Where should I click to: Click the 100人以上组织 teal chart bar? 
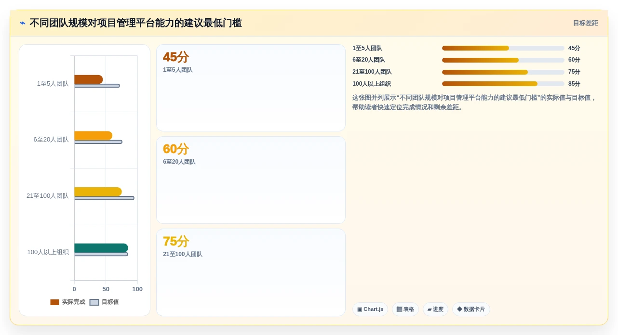click(101, 248)
